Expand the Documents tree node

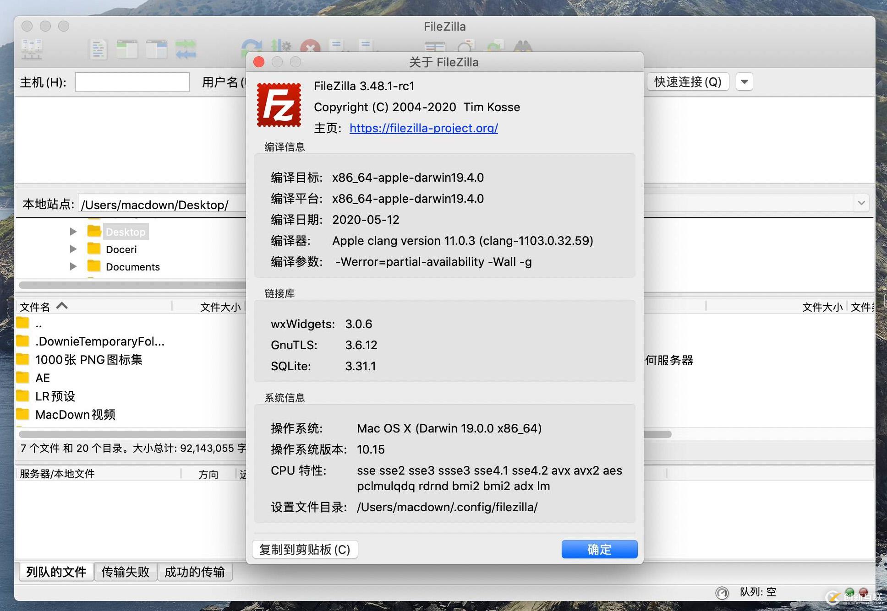pyautogui.click(x=73, y=266)
